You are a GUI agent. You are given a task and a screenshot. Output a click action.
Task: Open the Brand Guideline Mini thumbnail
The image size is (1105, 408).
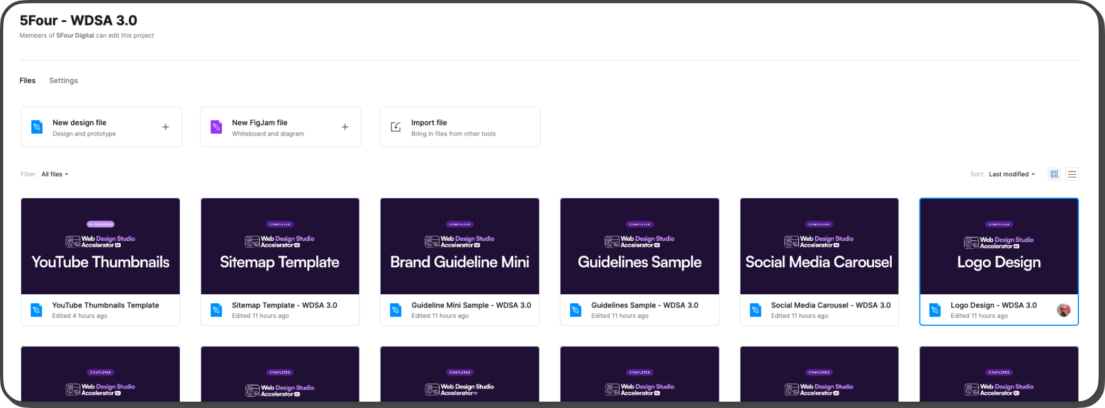coord(460,246)
